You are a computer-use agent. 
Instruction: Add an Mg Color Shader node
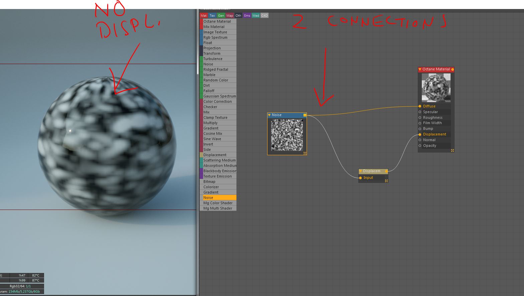click(218, 203)
